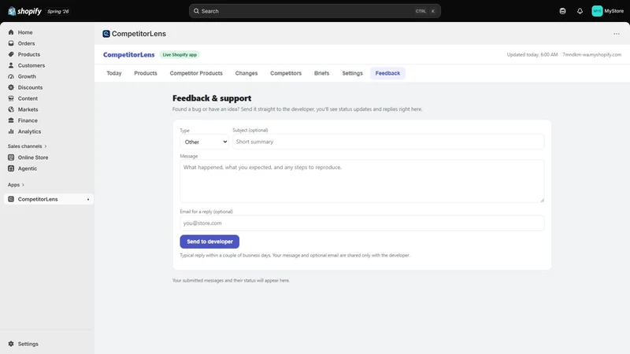Open the Orders sidebar icon

coord(11,43)
